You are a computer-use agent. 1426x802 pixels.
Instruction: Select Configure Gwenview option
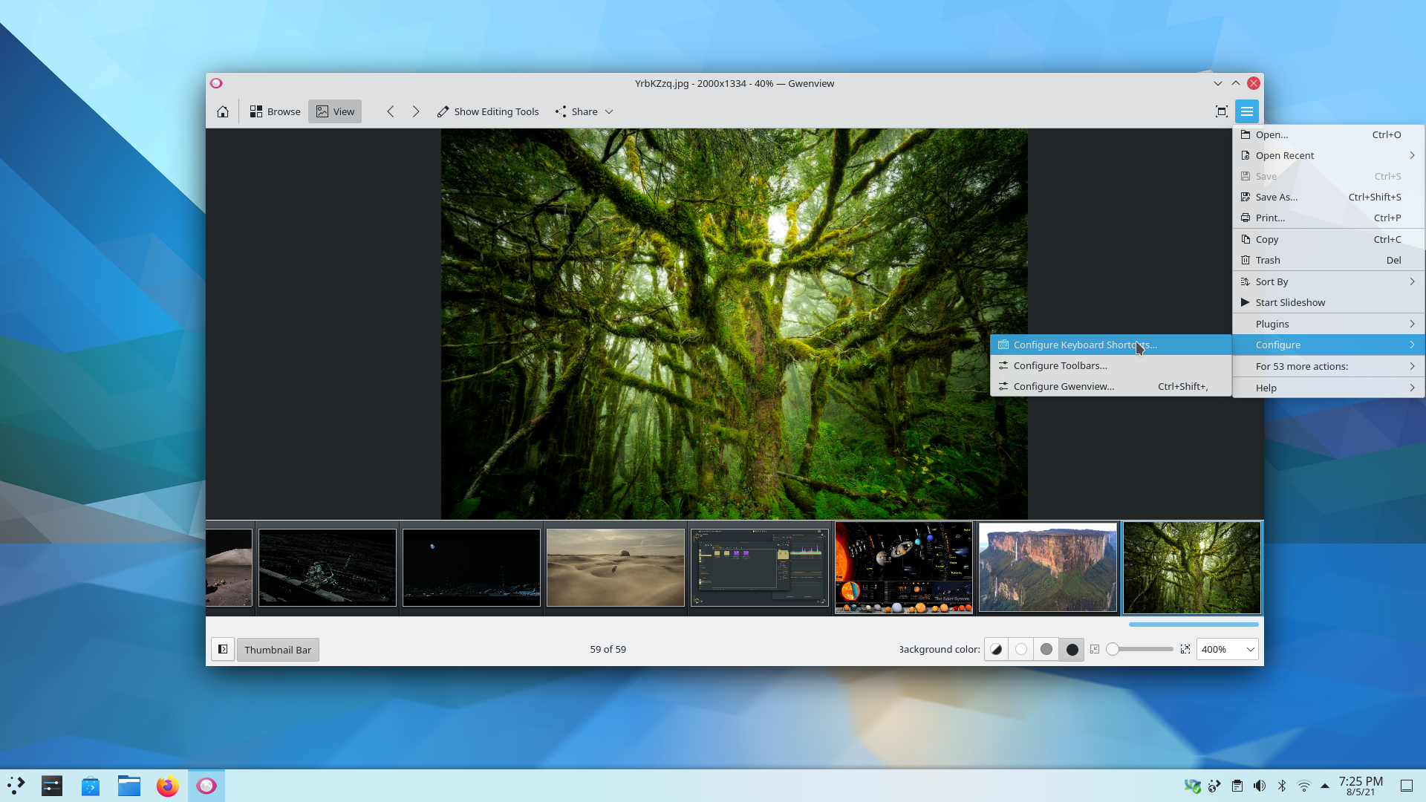click(1064, 386)
